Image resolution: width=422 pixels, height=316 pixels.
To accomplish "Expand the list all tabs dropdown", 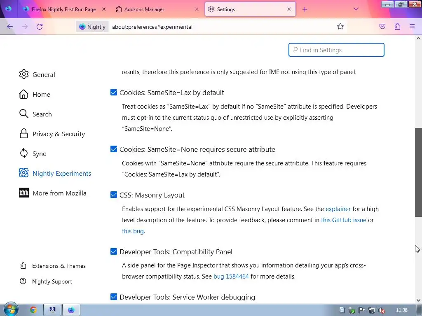I will point(356,9).
